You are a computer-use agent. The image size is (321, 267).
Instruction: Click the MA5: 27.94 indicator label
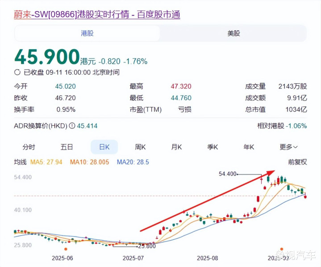46,162
